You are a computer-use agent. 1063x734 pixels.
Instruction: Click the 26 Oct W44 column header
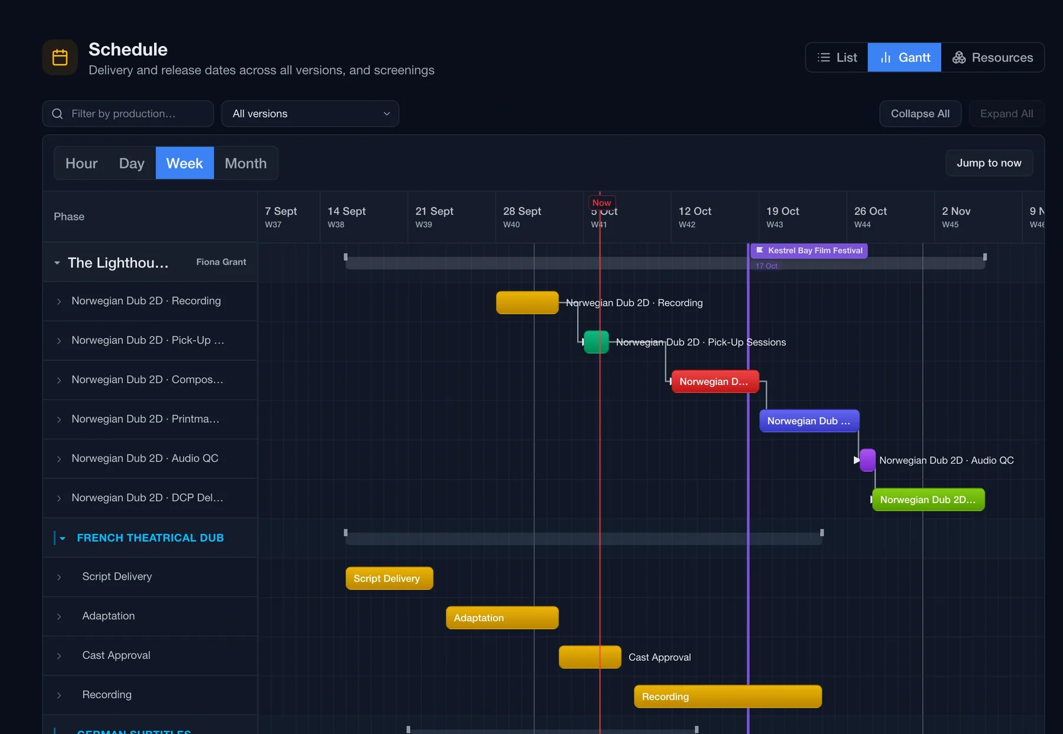[891, 217]
